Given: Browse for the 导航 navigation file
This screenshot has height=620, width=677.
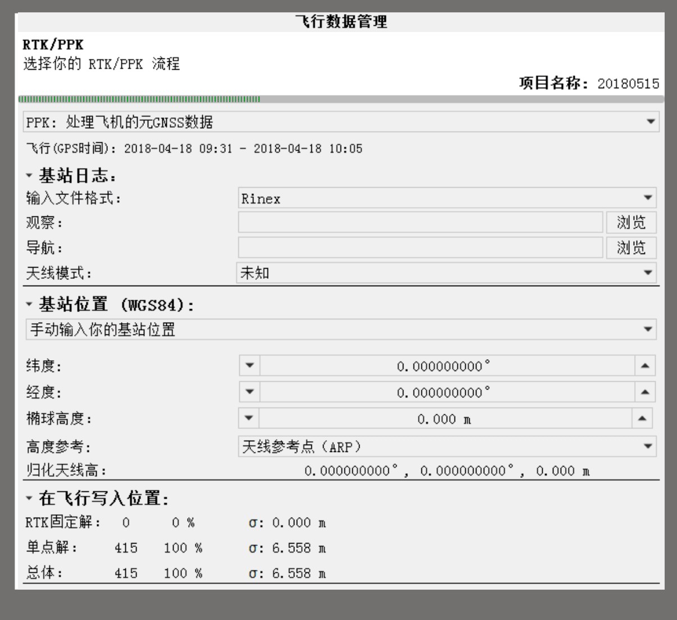Looking at the screenshot, I should click(x=631, y=248).
